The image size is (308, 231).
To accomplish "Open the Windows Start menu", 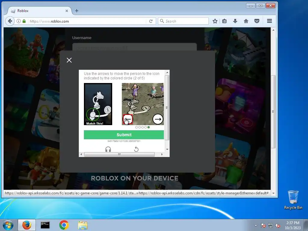I will 8,225.
